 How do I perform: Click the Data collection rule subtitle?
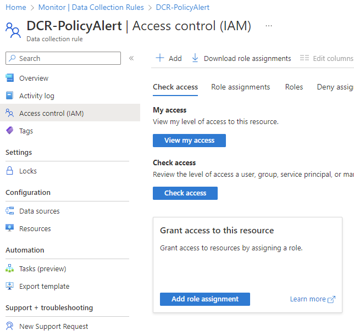[54, 39]
